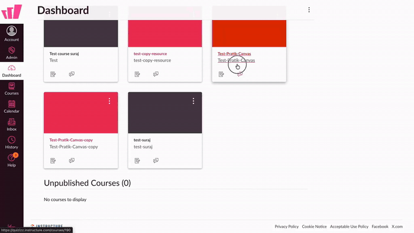The height and width of the screenshot is (233, 414).
Task: Open the Account menu in sidebar
Action: point(12,34)
